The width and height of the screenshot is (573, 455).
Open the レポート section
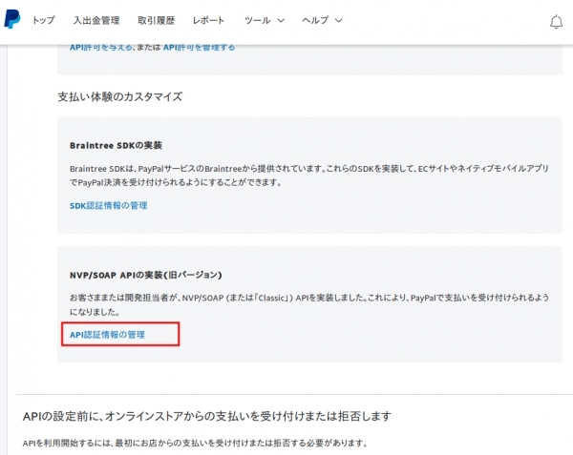pos(209,20)
